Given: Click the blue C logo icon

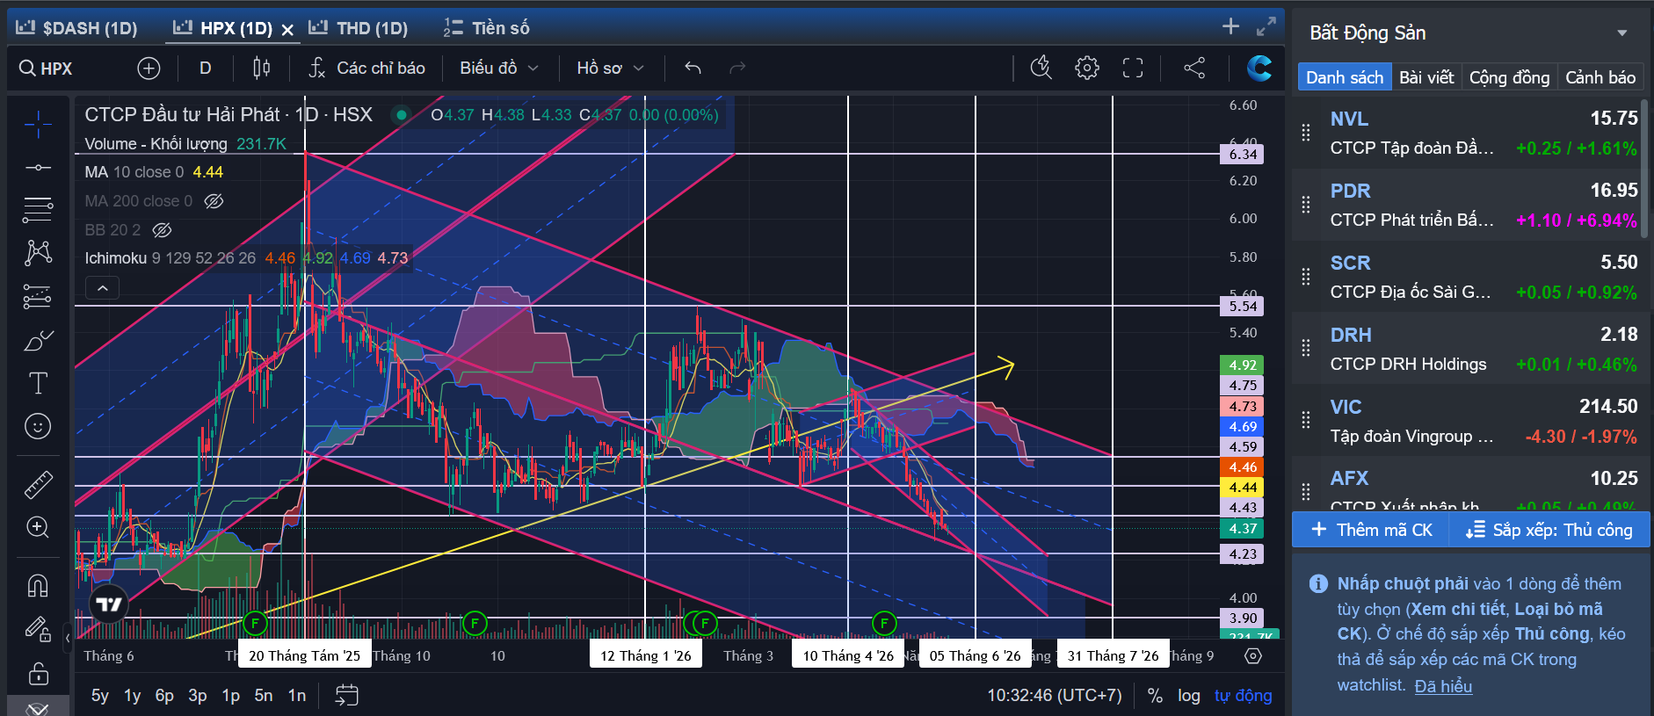Looking at the screenshot, I should pyautogui.click(x=1259, y=68).
